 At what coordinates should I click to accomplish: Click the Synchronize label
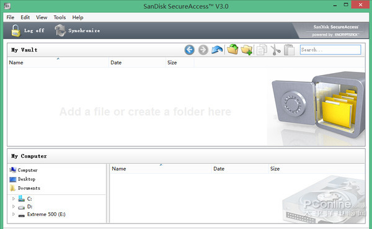pyautogui.click(x=84, y=30)
